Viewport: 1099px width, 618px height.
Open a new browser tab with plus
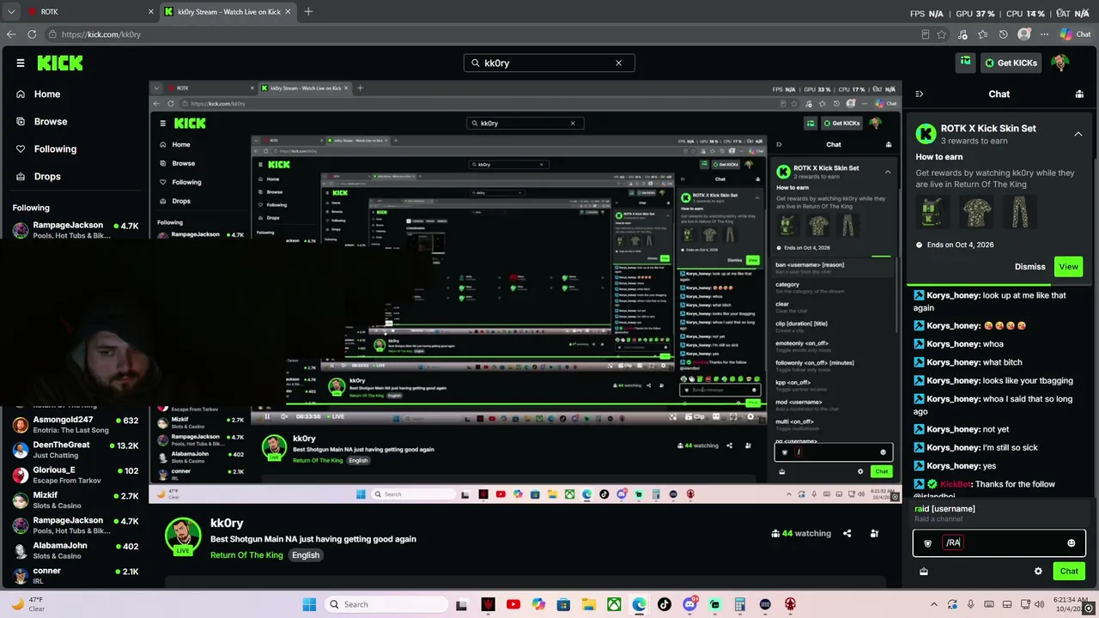pos(308,11)
